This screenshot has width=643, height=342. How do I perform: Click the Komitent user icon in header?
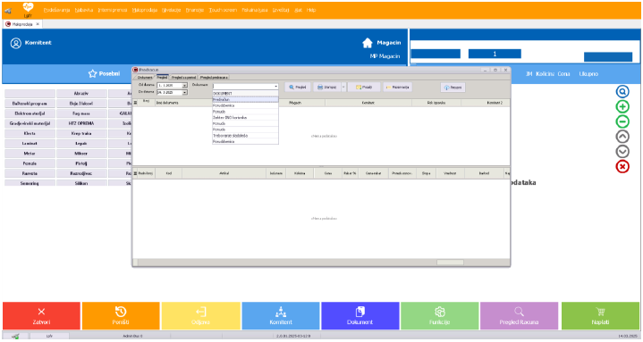coord(15,43)
